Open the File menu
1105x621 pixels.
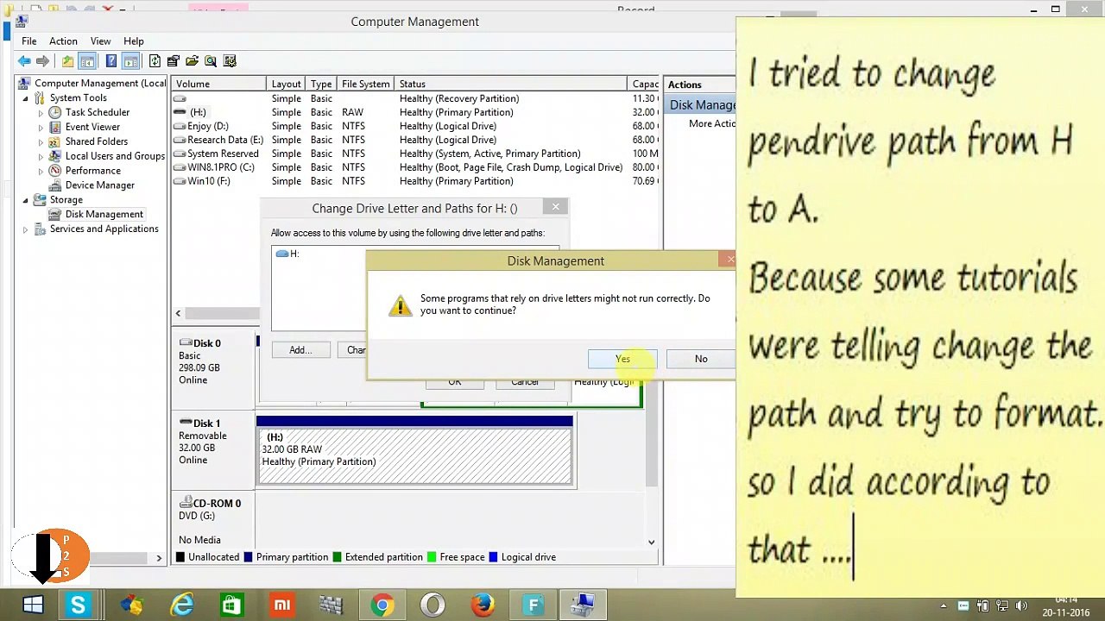[28, 41]
